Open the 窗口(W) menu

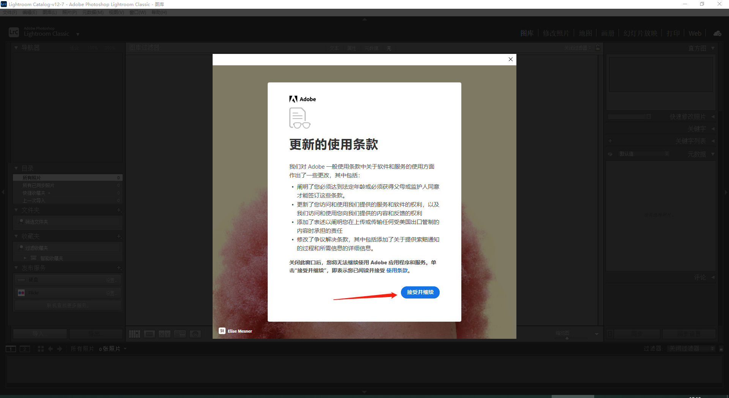tap(138, 13)
